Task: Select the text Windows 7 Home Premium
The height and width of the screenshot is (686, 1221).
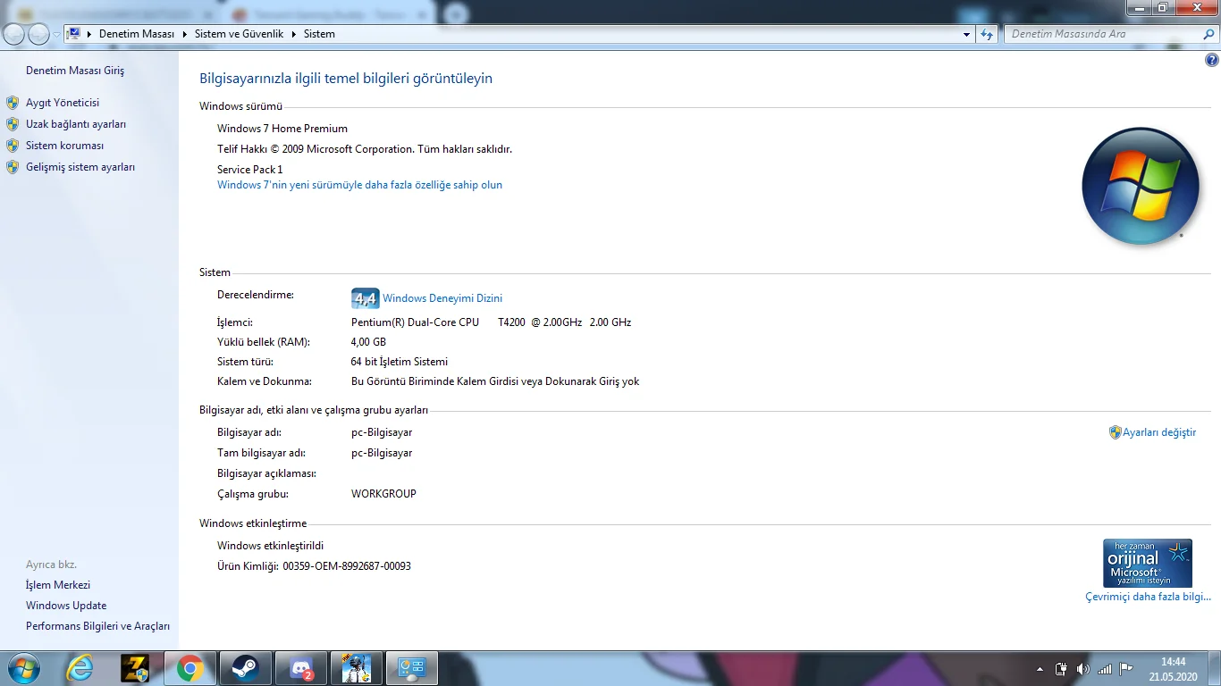Action: [282, 129]
